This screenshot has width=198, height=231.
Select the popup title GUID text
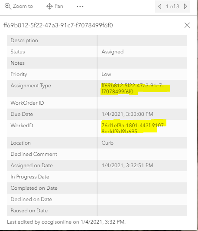58,25
